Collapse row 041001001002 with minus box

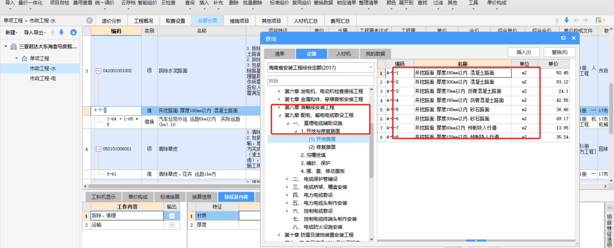tap(98, 71)
